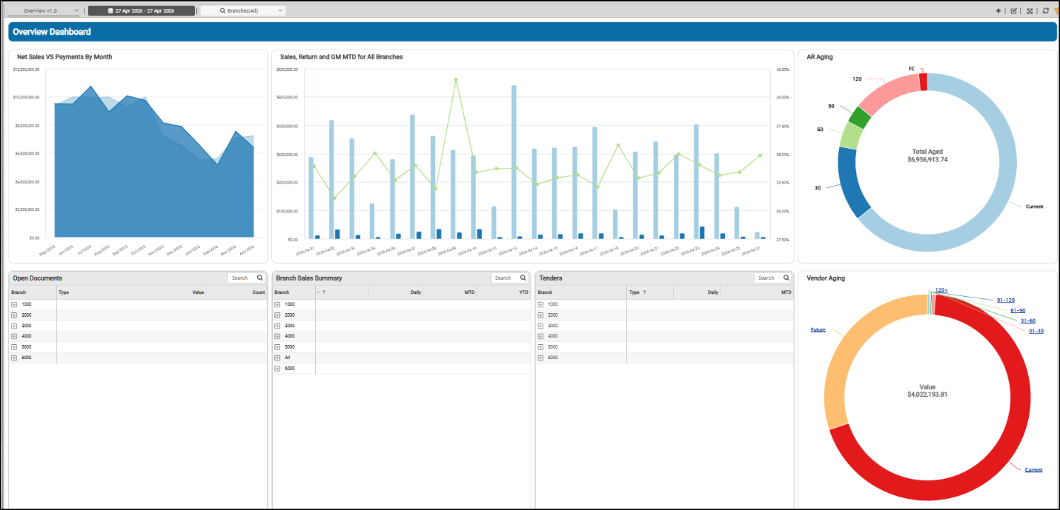Expand branch 1000 in Open Documents
Image resolution: width=1060 pixels, height=510 pixels.
click(x=14, y=304)
